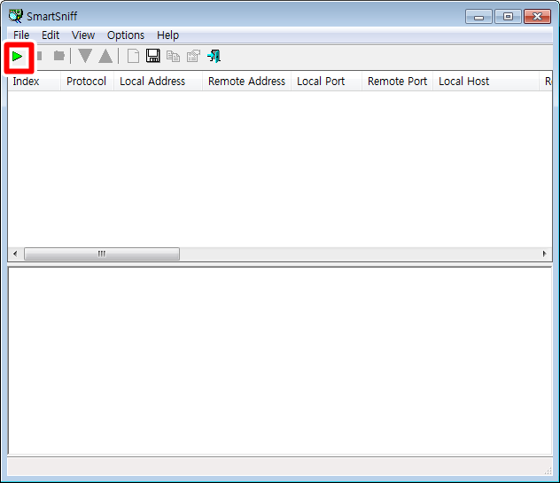This screenshot has height=483, width=560.
Task: Click the blank page New icon
Action: pyautogui.click(x=133, y=56)
